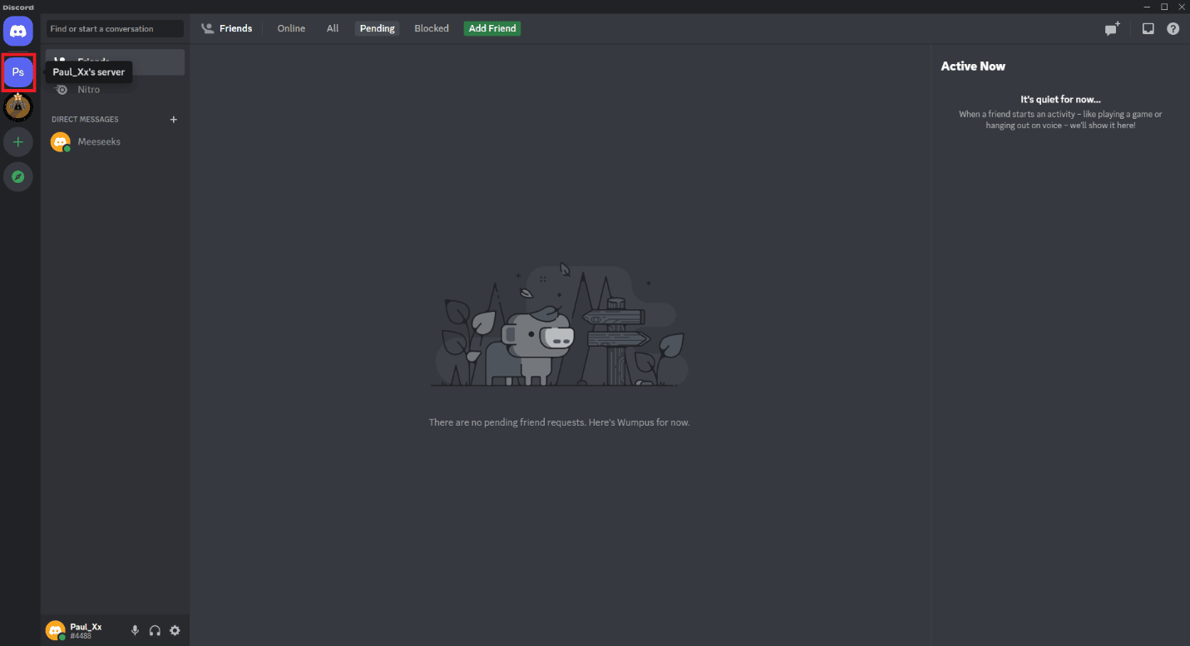Open Meeseeks direct message
1190x646 pixels.
tap(116, 142)
